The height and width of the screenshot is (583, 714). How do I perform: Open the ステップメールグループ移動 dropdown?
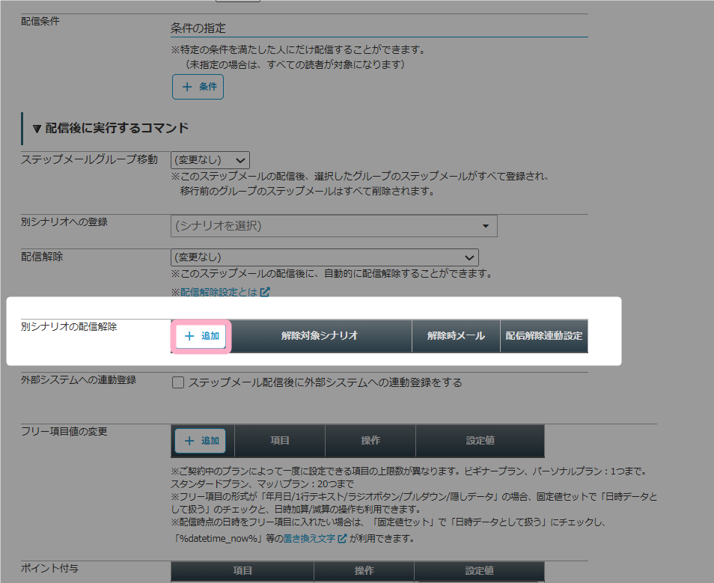point(210,159)
